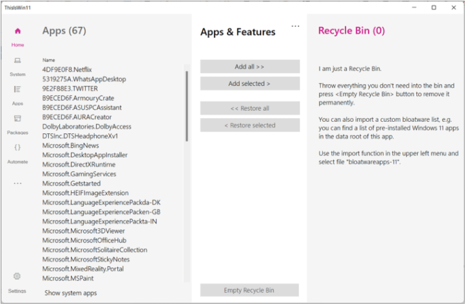Select 9E2F88E3.TWITTER entry
Viewport: 466px width, 305px height.
coord(70,88)
